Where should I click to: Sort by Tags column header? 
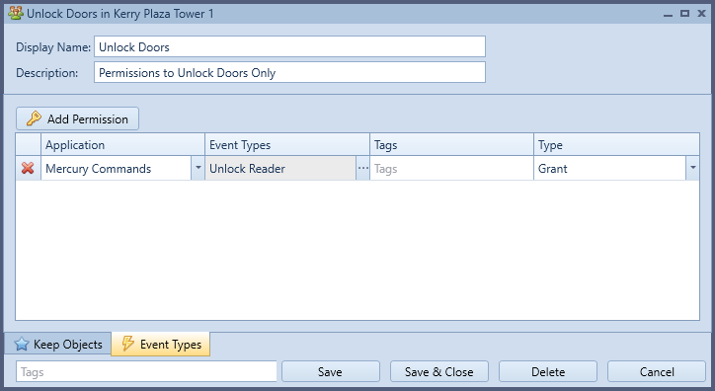coord(451,144)
